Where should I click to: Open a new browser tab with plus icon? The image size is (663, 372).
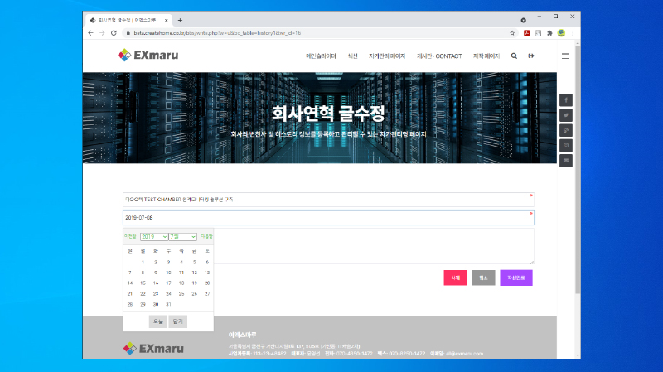coord(180,20)
